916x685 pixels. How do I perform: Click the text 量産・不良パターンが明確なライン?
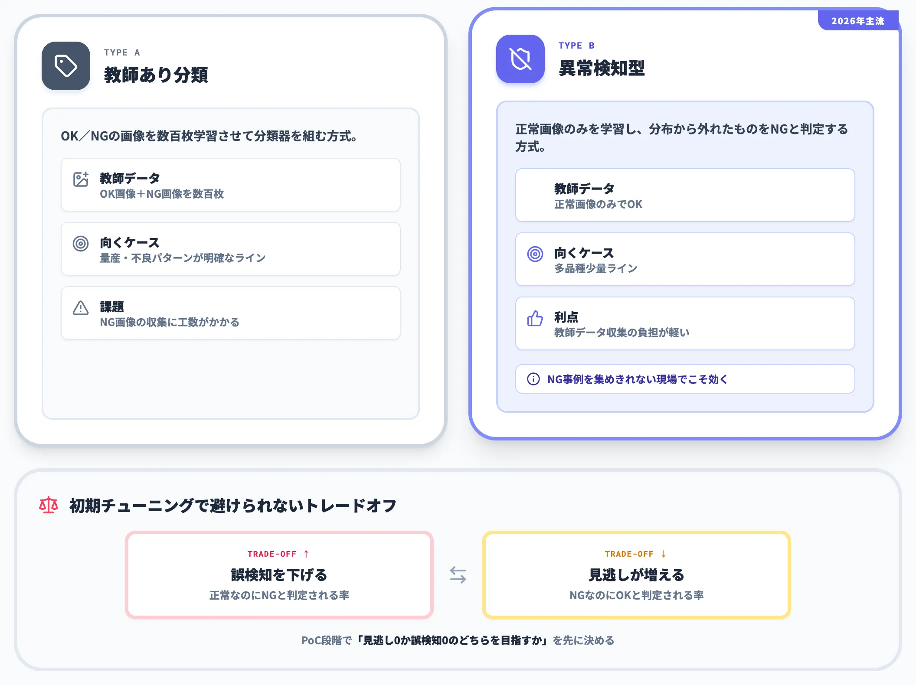point(183,258)
